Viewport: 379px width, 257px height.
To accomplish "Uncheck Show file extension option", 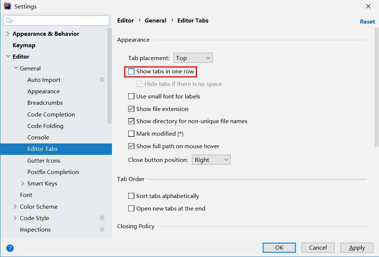I will point(132,109).
